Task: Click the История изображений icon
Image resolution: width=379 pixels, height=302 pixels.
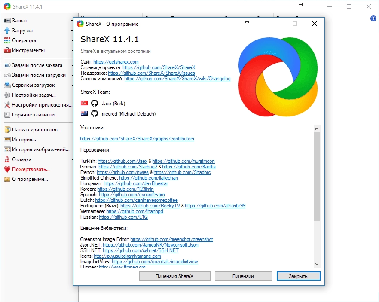Action: tap(7, 149)
